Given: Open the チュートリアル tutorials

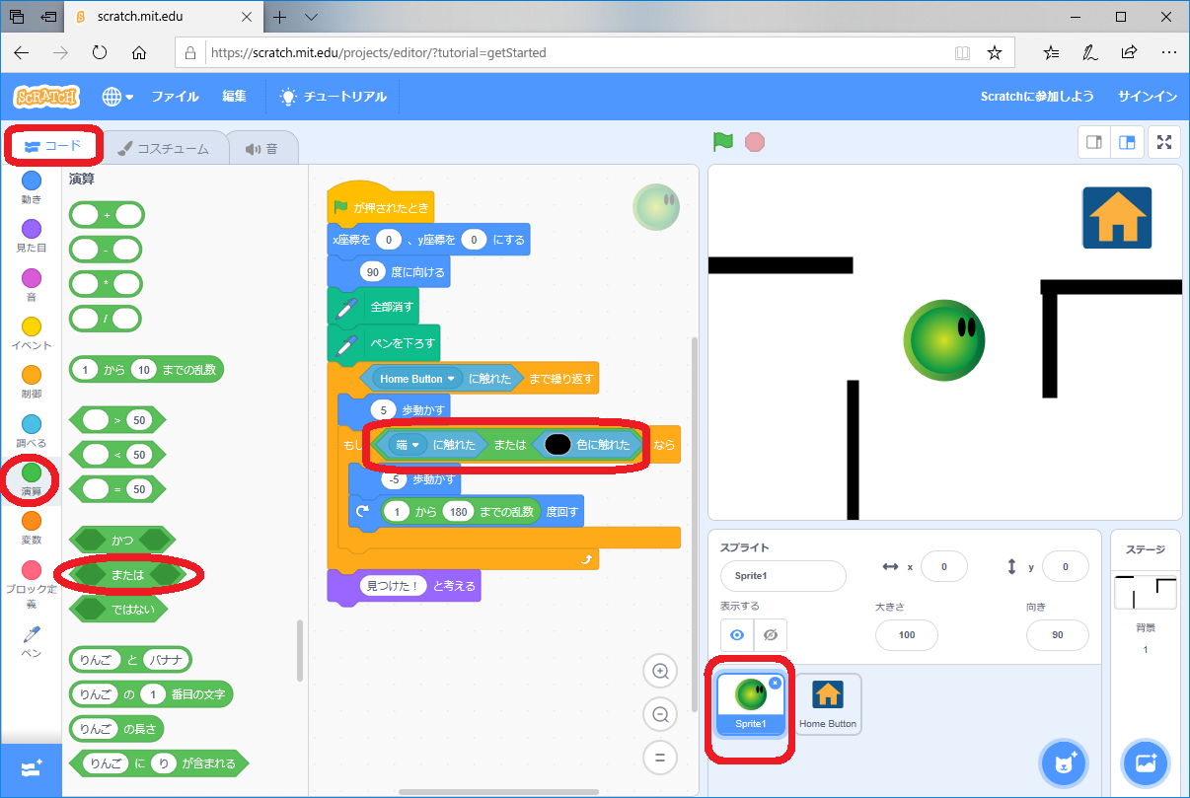Looking at the screenshot, I should click(332, 97).
